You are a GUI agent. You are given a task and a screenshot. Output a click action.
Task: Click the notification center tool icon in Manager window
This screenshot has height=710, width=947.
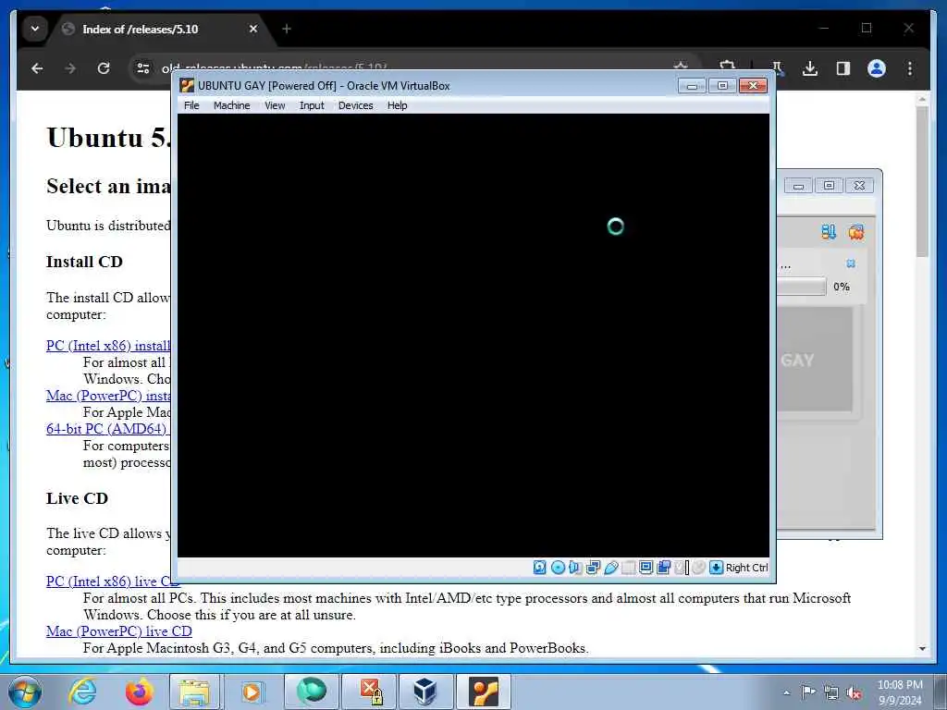pos(828,232)
